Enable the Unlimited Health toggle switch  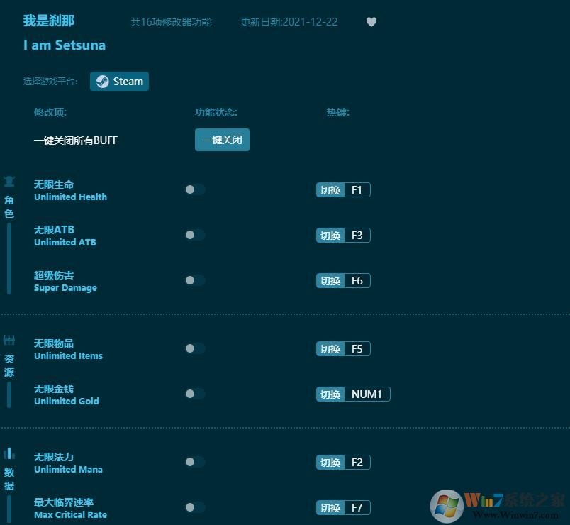(x=195, y=189)
